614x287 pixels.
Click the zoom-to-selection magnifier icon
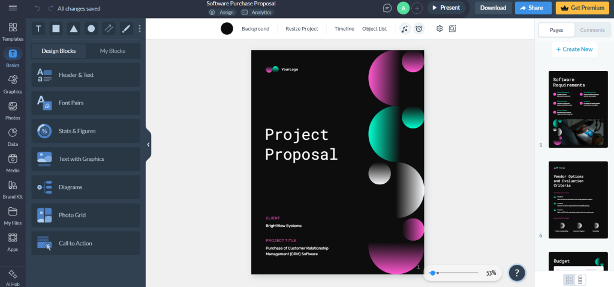452,29
